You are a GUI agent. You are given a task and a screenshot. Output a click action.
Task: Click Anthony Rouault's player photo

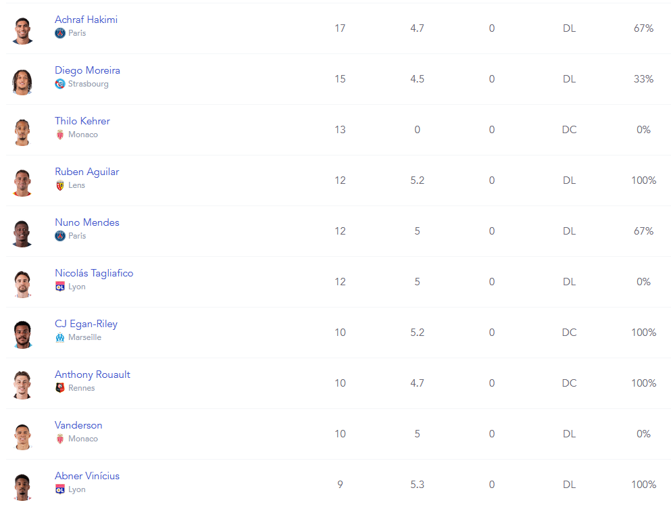[22, 384]
